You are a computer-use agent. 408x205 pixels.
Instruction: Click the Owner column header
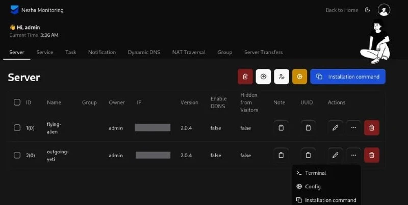click(117, 102)
